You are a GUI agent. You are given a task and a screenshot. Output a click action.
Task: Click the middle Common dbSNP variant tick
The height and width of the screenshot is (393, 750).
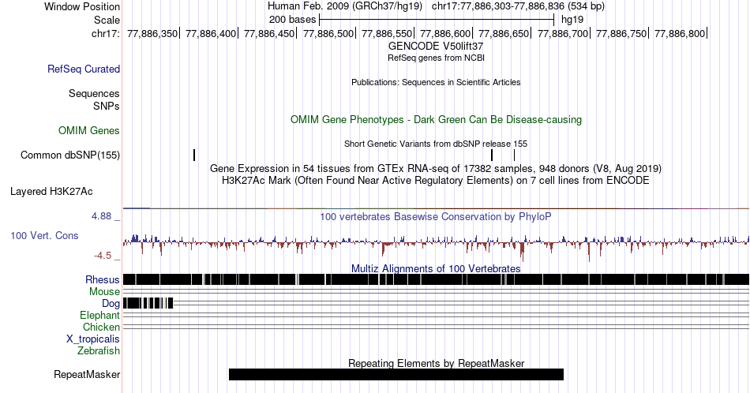[x=492, y=155]
